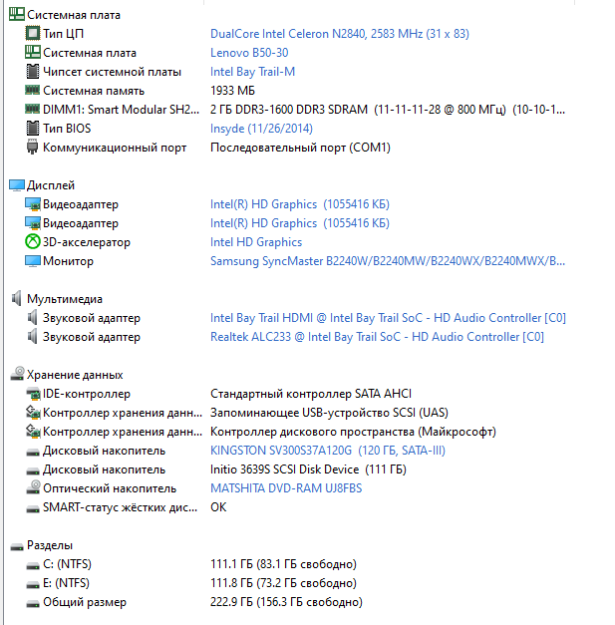Click the DIMM1 memory module icon

(x=32, y=109)
